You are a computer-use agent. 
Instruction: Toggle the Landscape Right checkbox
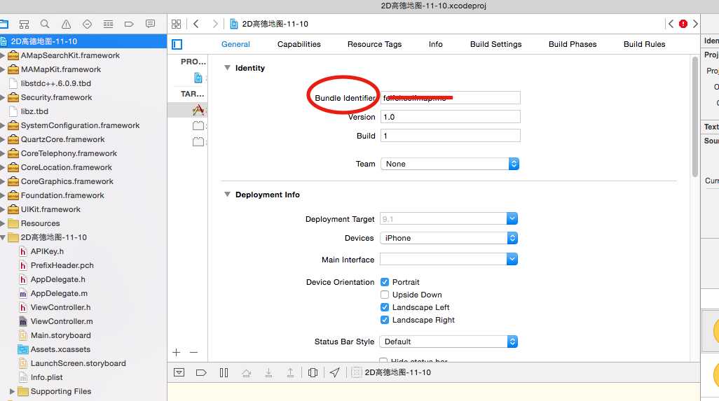(385, 320)
